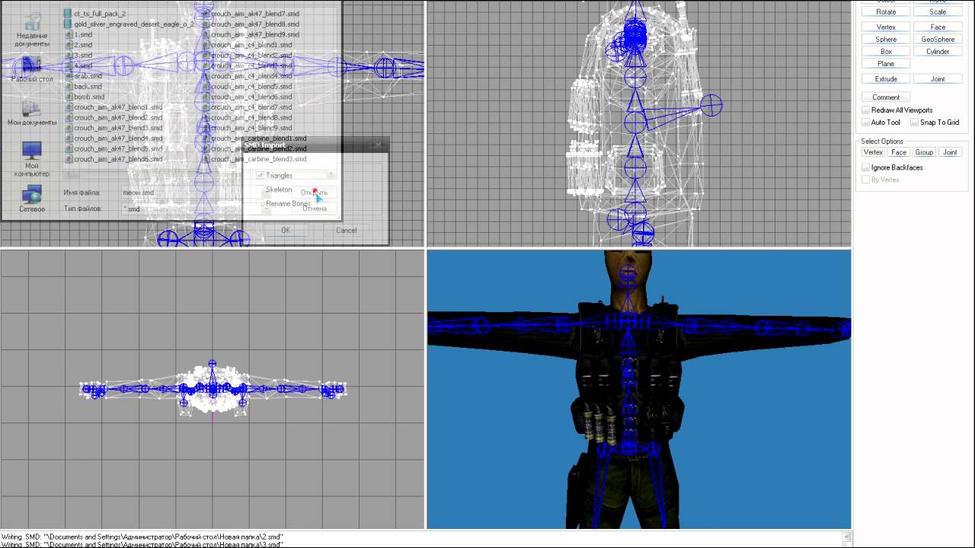Click the icon beside crouch_aim_ak47_blend2.smd
Viewport: 975px width, 548px height.
pos(69,118)
